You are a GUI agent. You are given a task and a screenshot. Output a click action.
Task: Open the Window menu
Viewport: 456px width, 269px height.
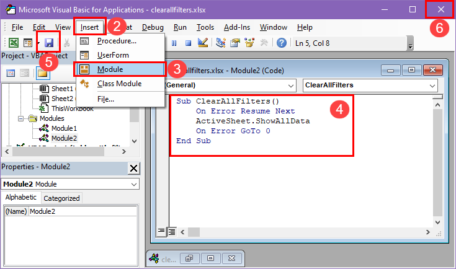[x=274, y=27]
